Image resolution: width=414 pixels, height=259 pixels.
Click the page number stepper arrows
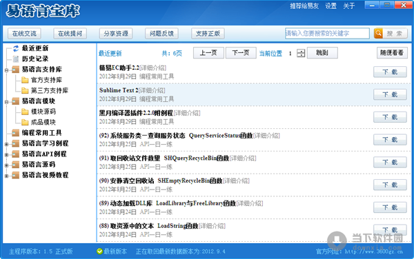coord(301,53)
